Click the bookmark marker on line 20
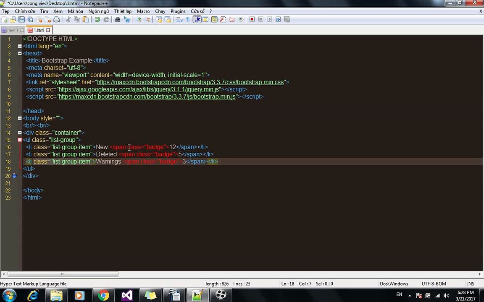This screenshot has height=302, width=484. (x=14, y=176)
